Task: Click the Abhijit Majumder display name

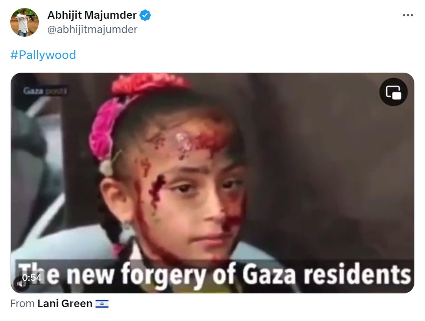Action: click(x=92, y=15)
